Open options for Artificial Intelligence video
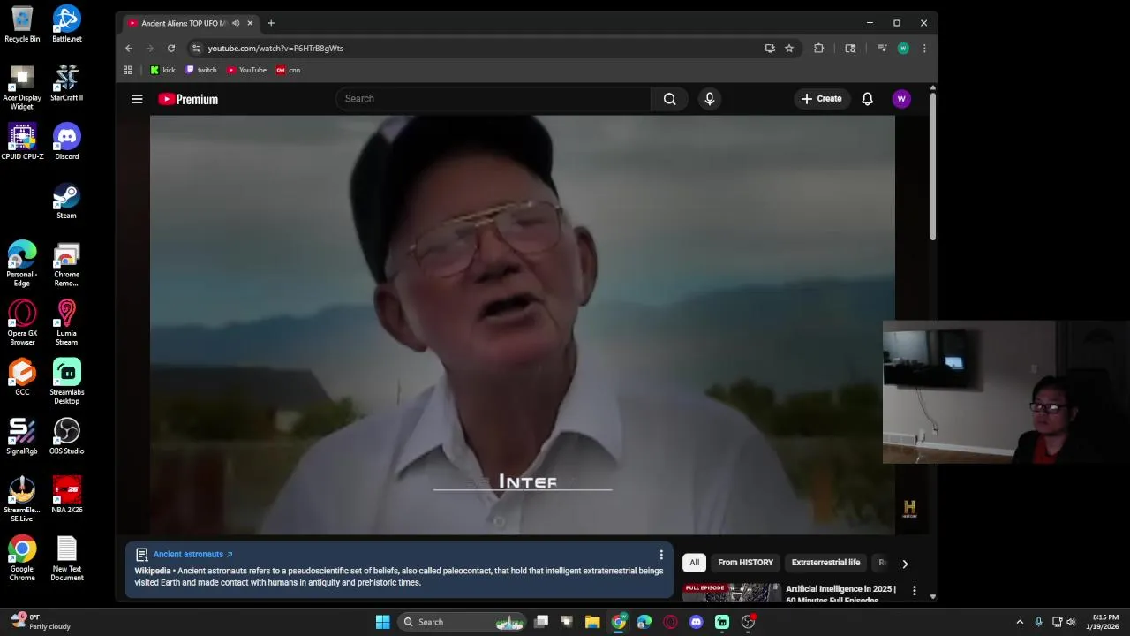Viewport: 1130px width, 636px height. (x=915, y=590)
